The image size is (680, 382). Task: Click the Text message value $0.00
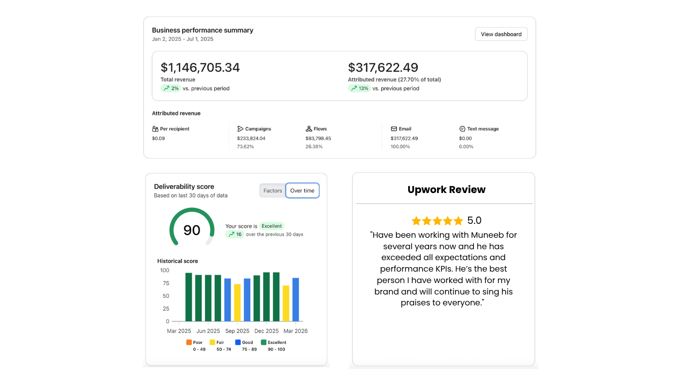coord(465,138)
